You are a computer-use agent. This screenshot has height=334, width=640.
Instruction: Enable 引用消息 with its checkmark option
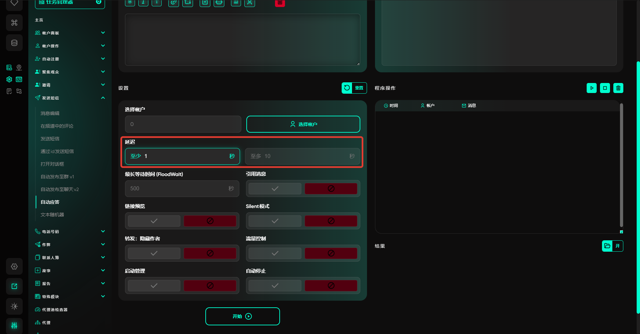click(x=275, y=189)
